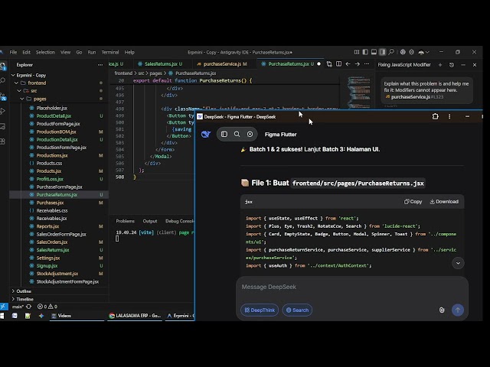
Task: Start new chat in DeepSeek
Action: coord(250,135)
